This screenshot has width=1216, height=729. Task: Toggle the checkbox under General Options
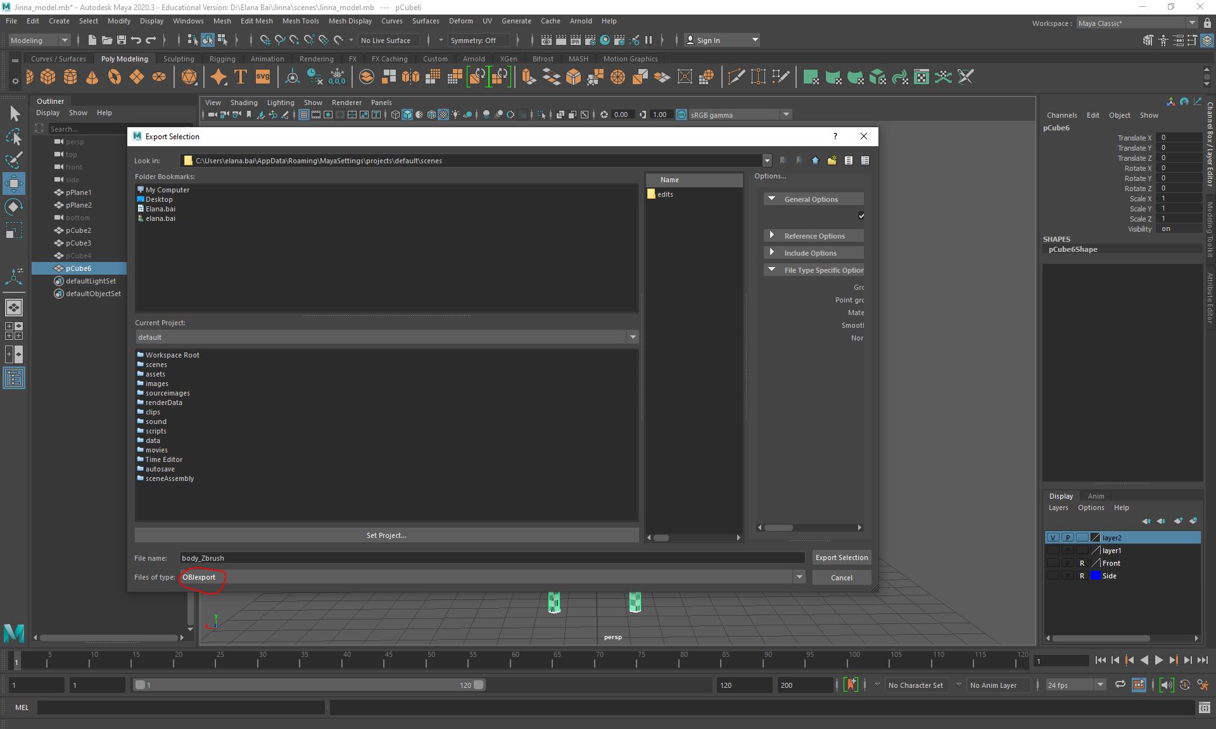tap(861, 216)
